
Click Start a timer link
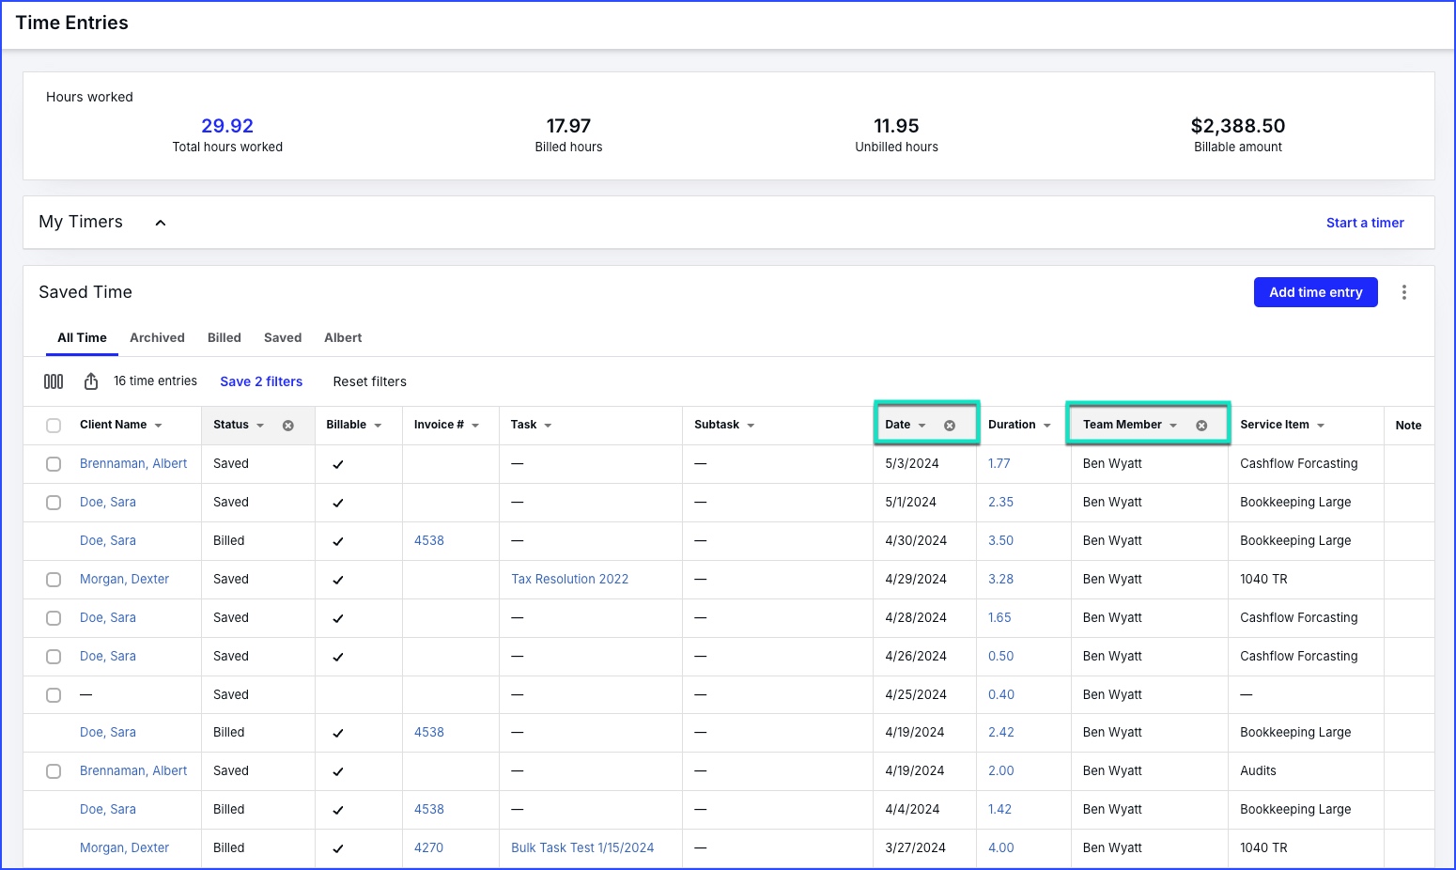[x=1365, y=223]
